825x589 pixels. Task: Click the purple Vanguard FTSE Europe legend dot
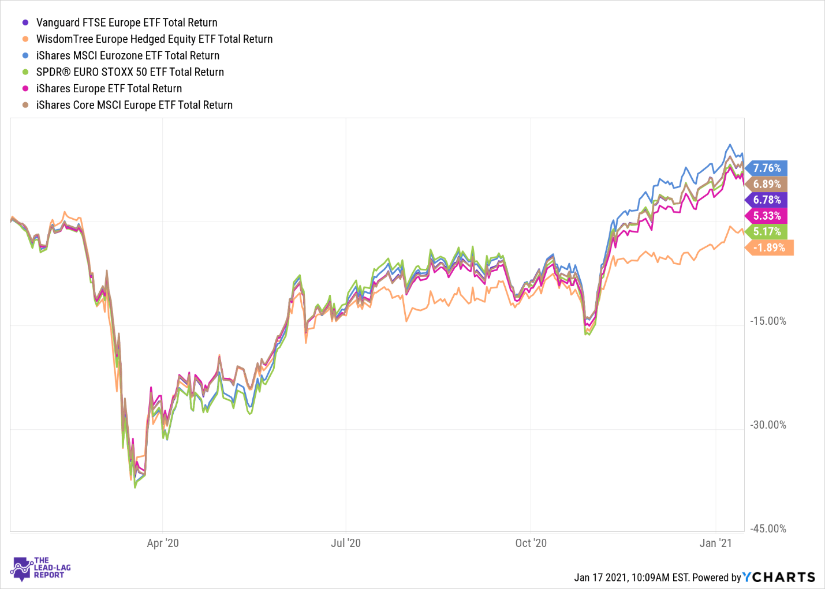[x=25, y=22]
